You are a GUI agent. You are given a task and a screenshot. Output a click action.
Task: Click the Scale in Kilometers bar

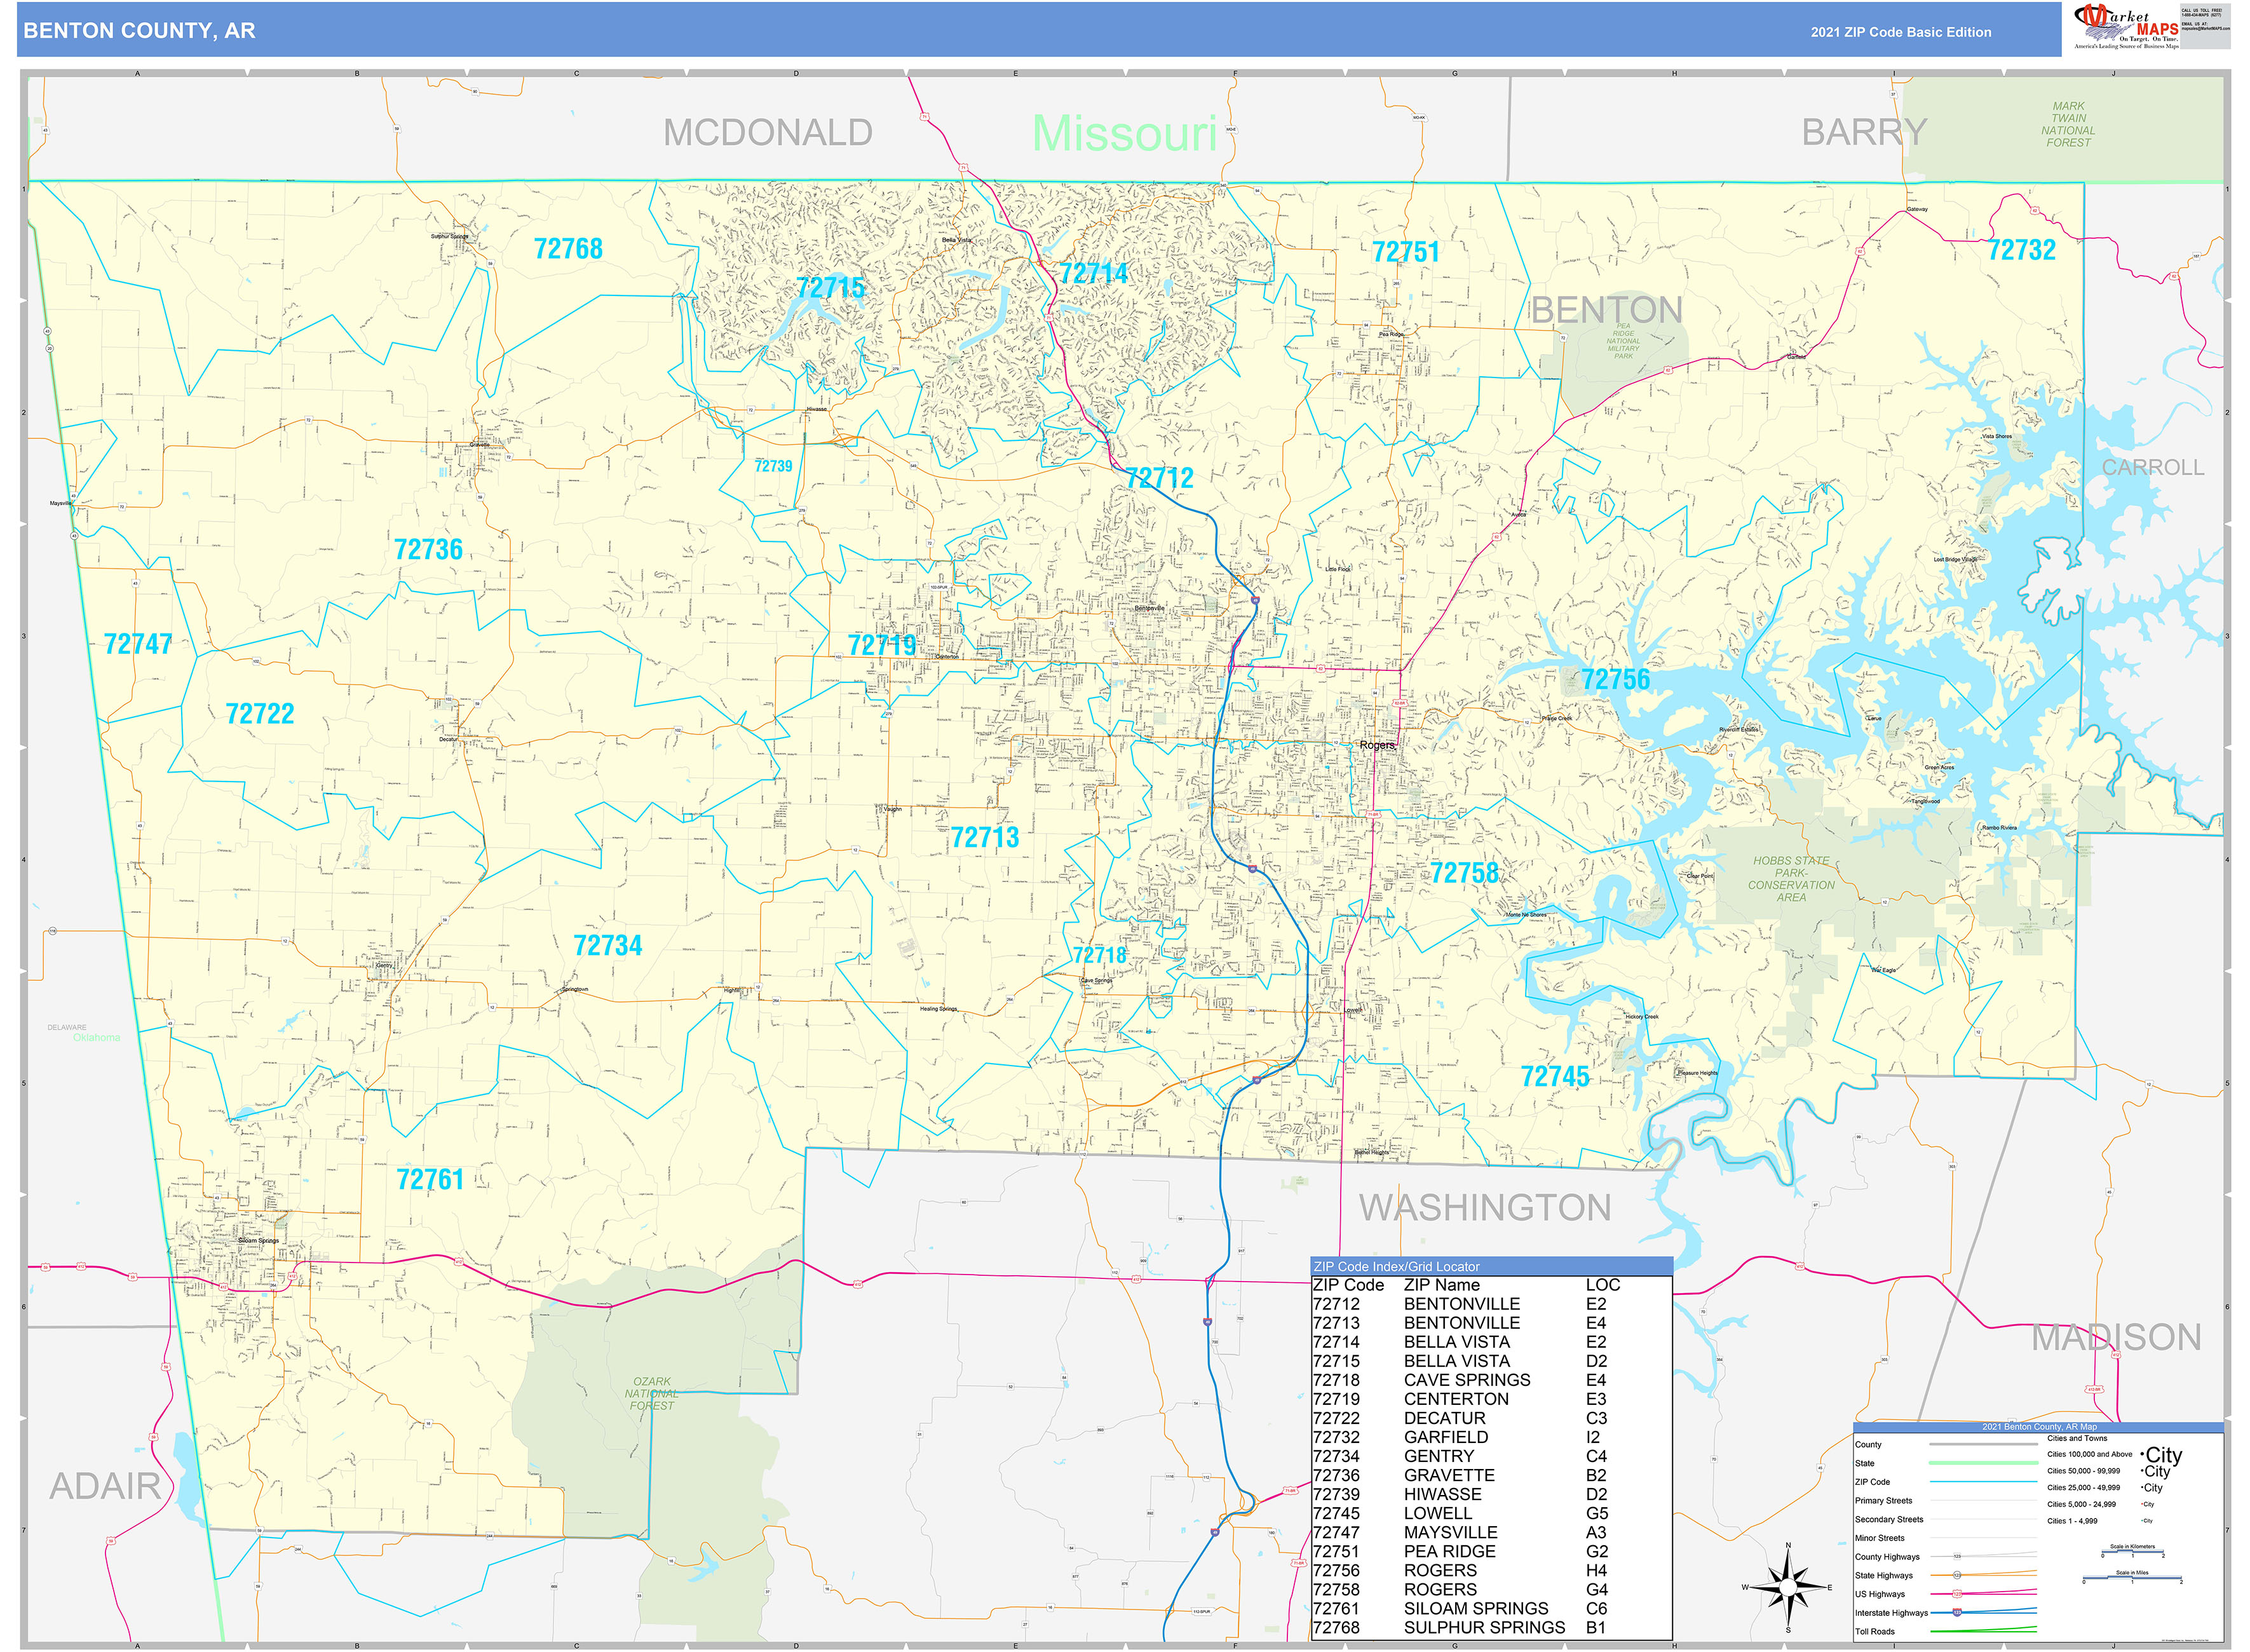click(2132, 1551)
